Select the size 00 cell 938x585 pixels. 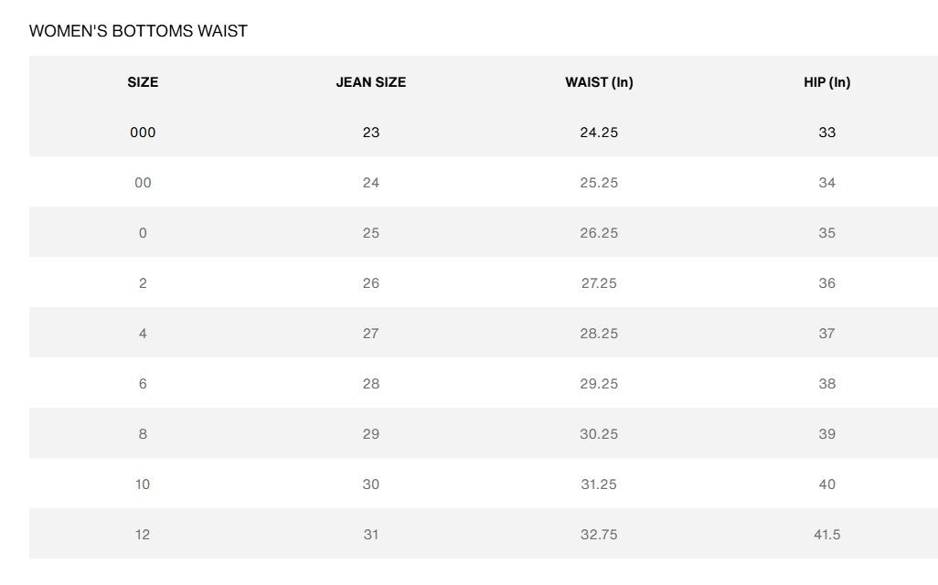(x=143, y=183)
